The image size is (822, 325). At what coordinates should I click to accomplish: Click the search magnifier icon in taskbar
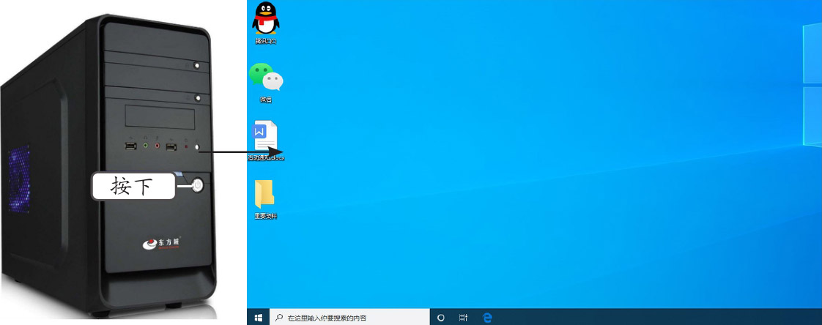tap(278, 318)
